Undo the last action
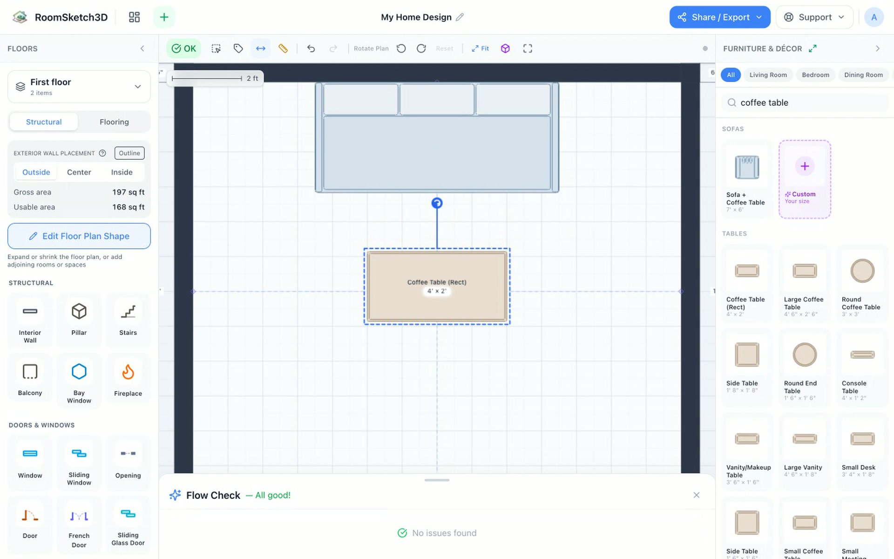The image size is (894, 559). tap(311, 48)
